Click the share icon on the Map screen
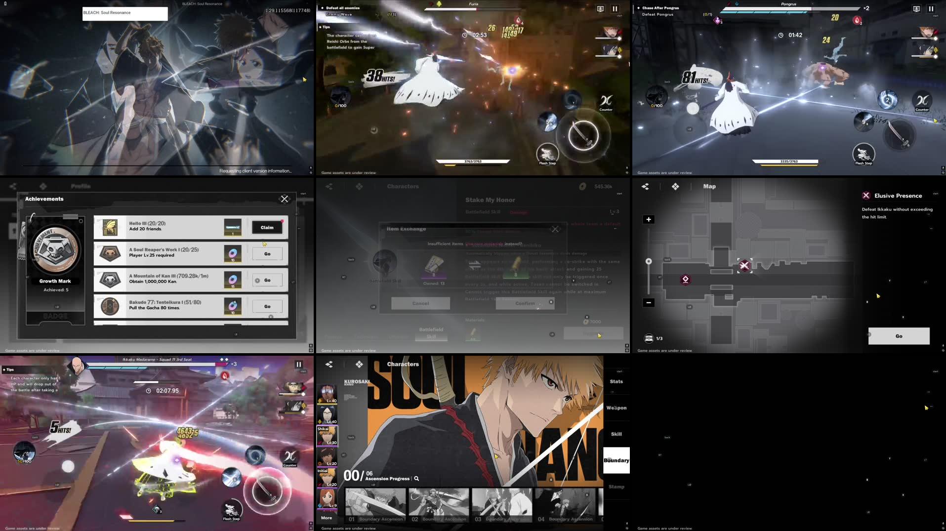The width and height of the screenshot is (946, 531). pyautogui.click(x=644, y=186)
